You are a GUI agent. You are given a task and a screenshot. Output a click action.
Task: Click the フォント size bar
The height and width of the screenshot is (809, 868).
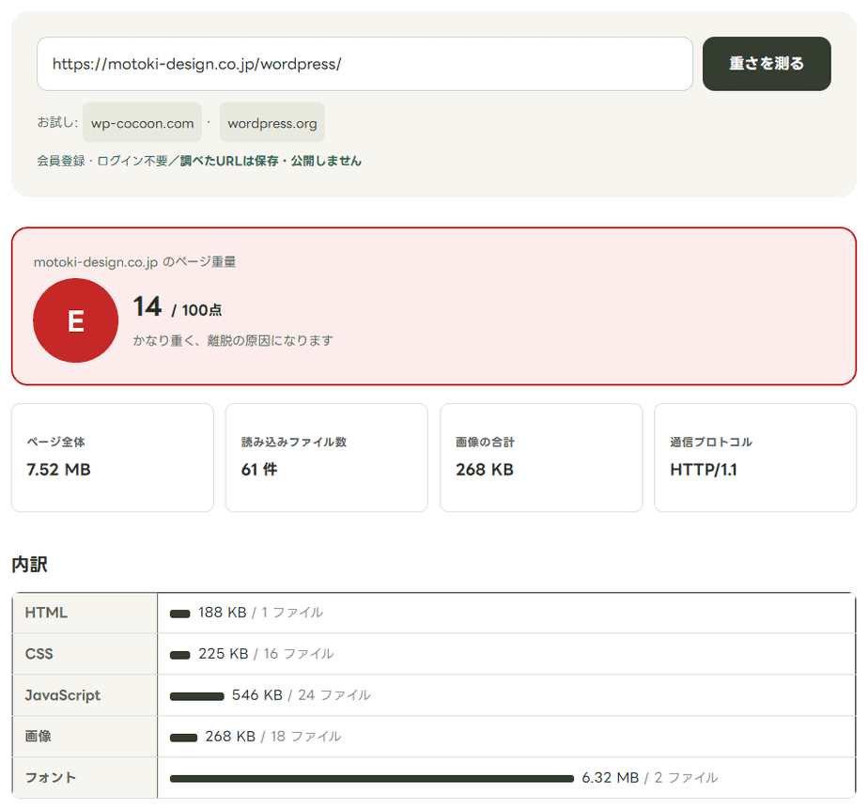(372, 779)
